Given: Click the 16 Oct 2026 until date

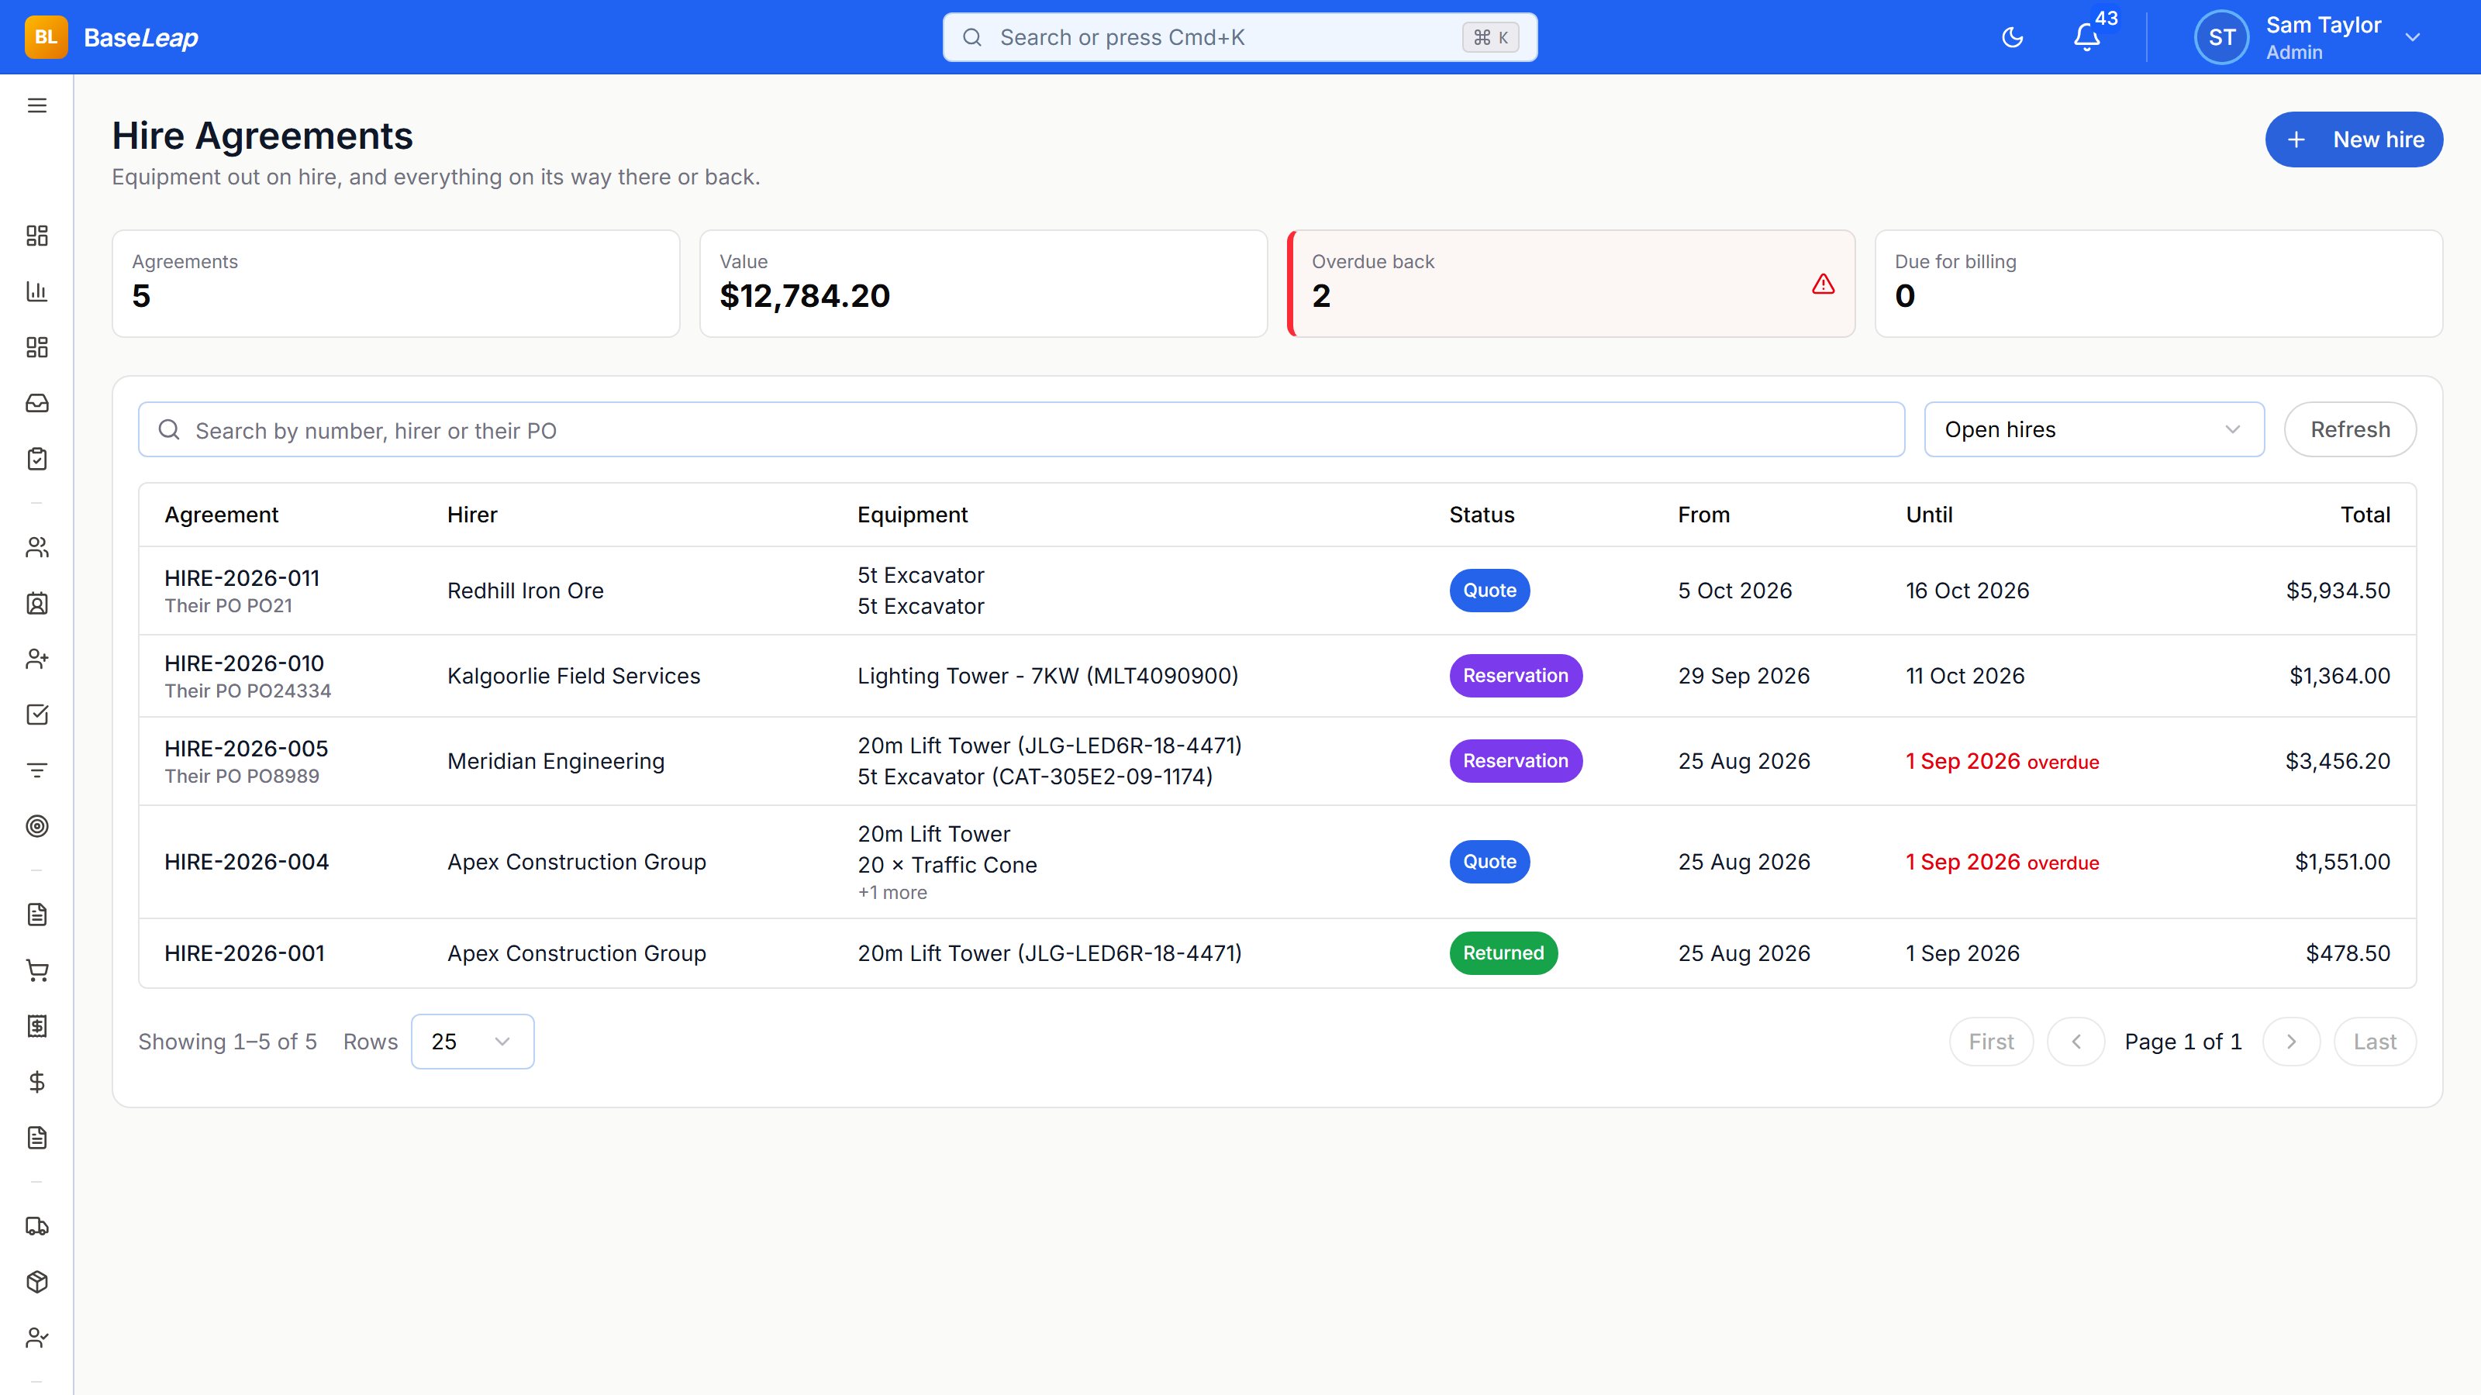Looking at the screenshot, I should [1967, 591].
